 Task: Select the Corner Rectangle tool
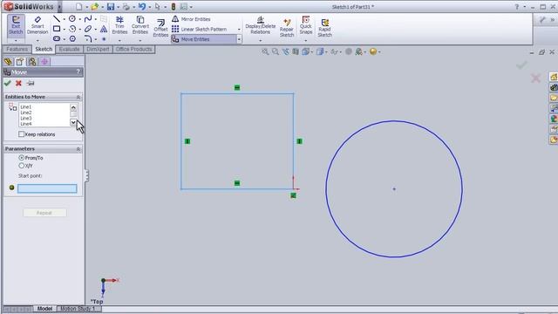click(57, 29)
